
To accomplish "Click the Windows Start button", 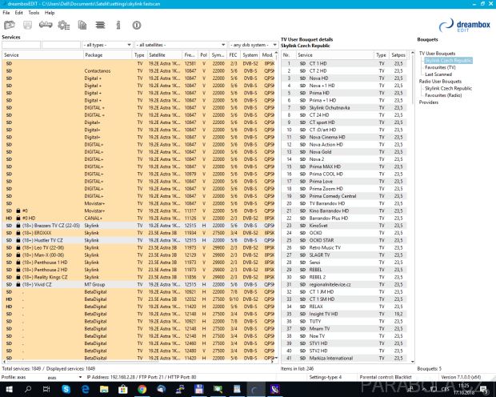I will pyautogui.click(x=9, y=389).
